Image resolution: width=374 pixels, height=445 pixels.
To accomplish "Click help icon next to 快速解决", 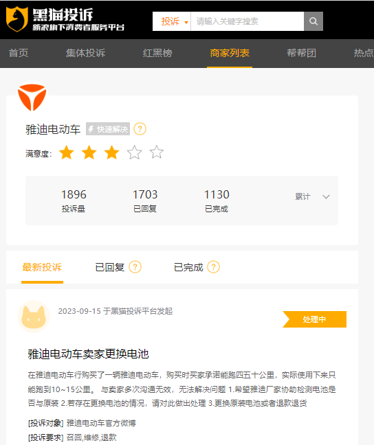I will (x=140, y=129).
